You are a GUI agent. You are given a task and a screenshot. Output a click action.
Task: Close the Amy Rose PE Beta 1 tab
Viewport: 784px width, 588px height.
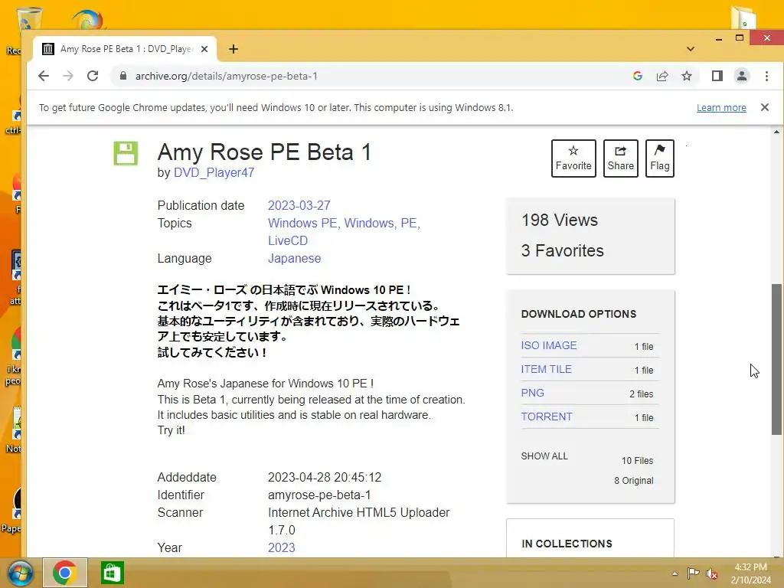[x=204, y=49]
